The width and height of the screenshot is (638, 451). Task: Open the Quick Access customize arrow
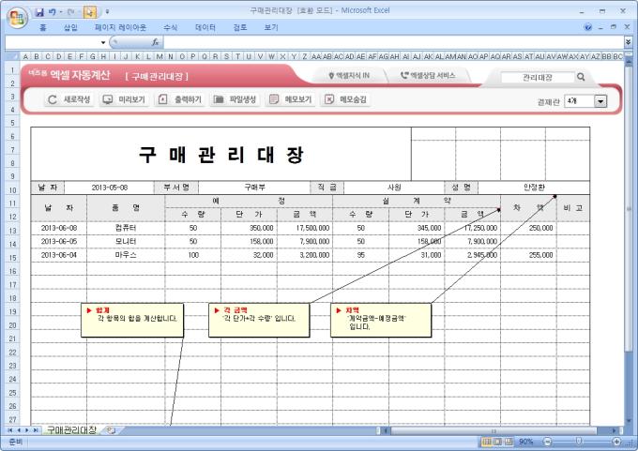[107, 12]
